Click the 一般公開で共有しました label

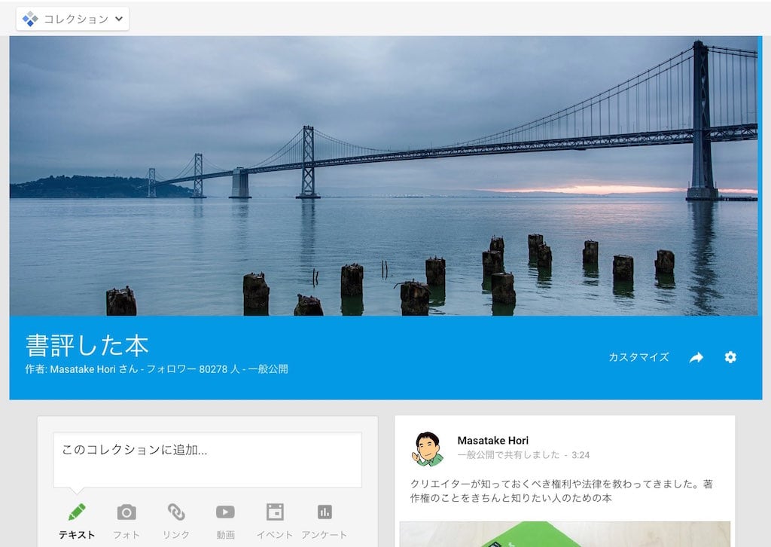(508, 455)
